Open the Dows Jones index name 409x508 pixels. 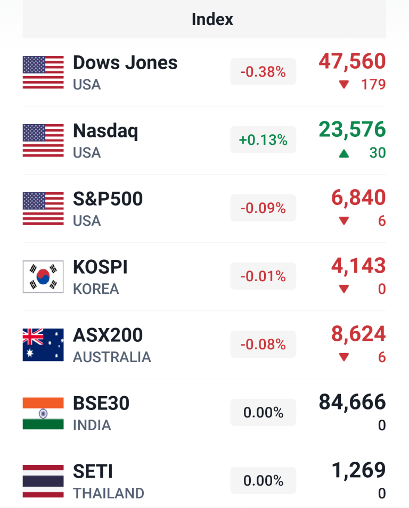[x=125, y=63]
